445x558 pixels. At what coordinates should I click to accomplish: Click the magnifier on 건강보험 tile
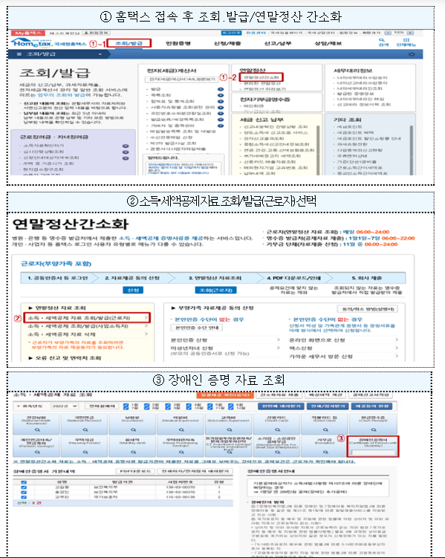tap(37, 430)
